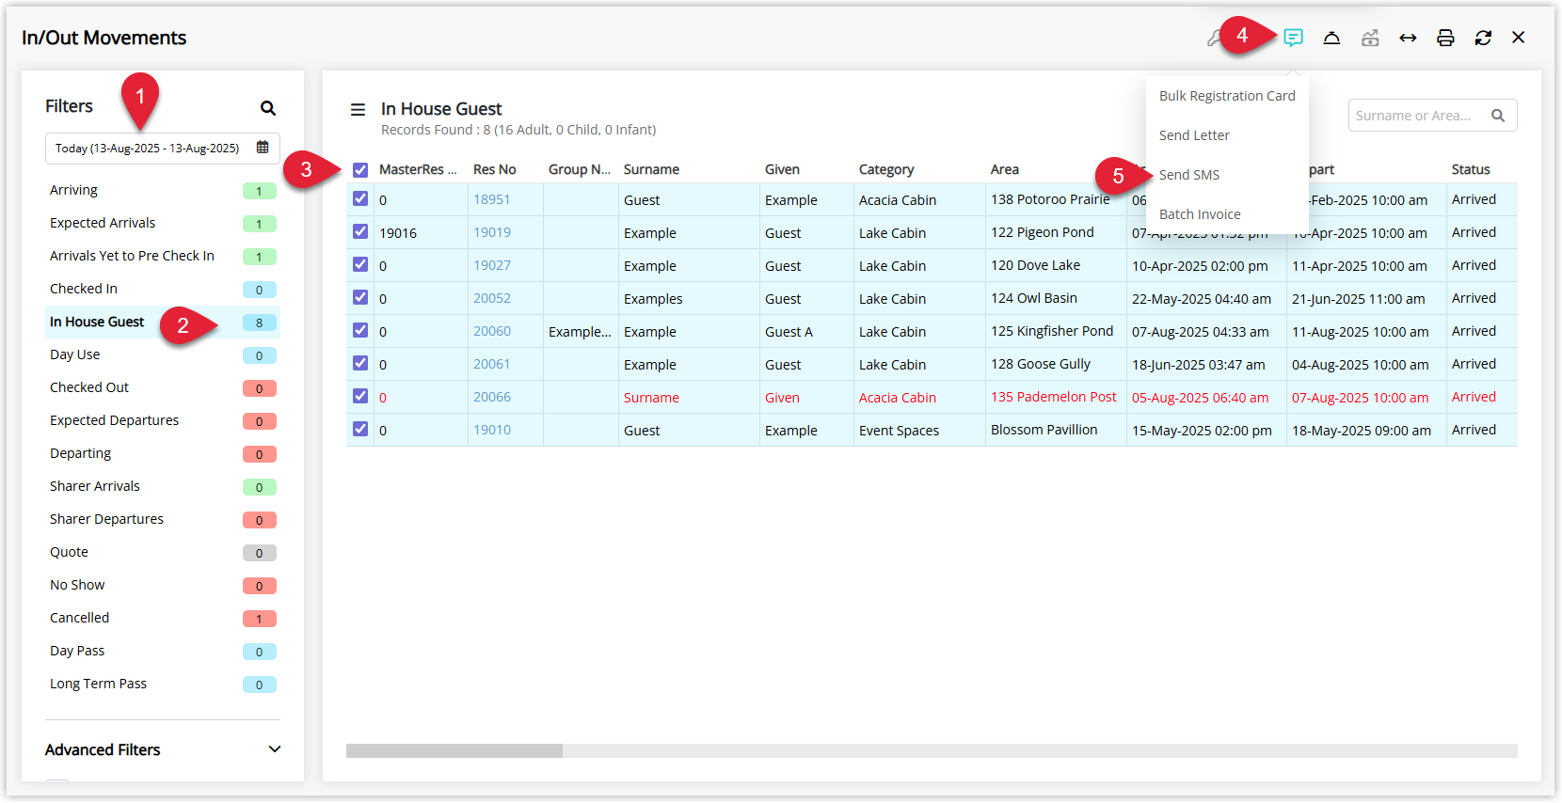Toggle the select-all header checkbox
The width and height of the screenshot is (1562, 803).
pyautogui.click(x=360, y=170)
